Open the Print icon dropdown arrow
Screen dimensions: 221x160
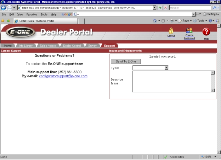176,21
